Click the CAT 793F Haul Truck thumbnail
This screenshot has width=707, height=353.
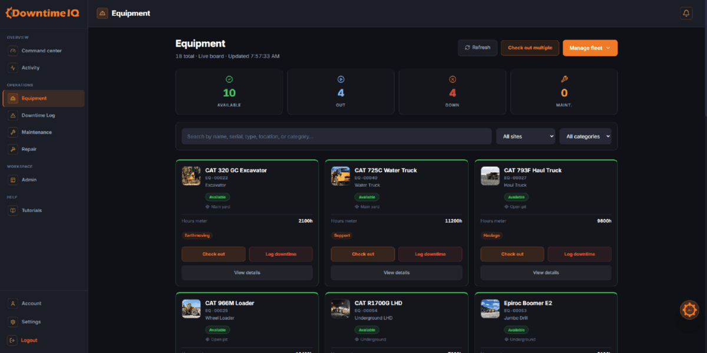coord(490,176)
